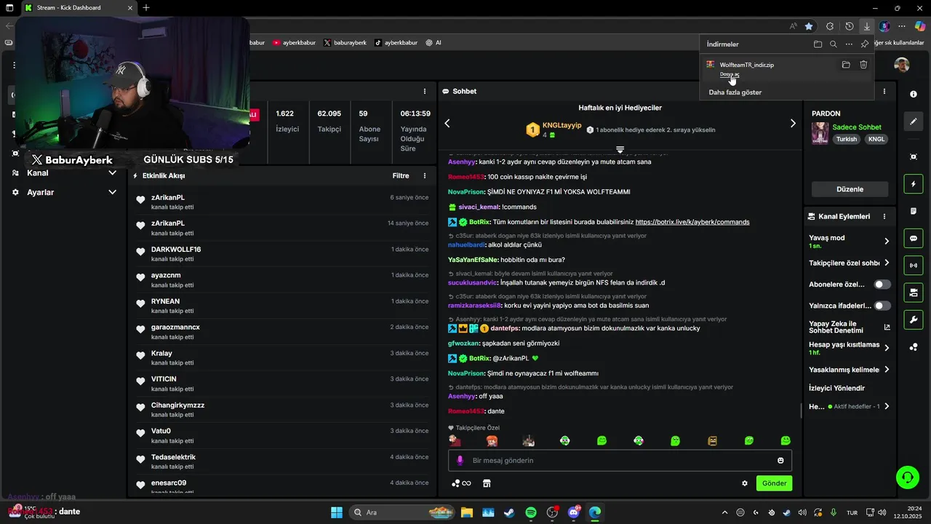The height and width of the screenshot is (524, 931).
Task: Open downloads panel more options (three dots)
Action: point(849,44)
